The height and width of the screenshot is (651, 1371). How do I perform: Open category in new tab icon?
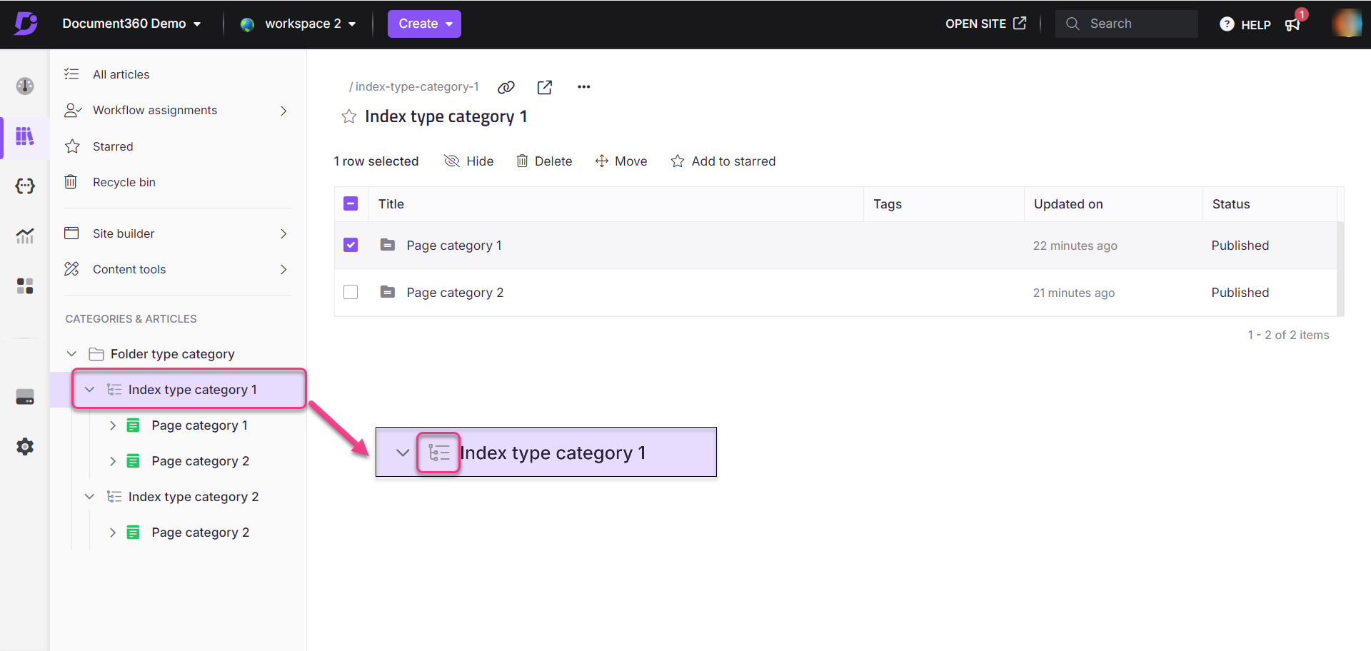point(545,87)
